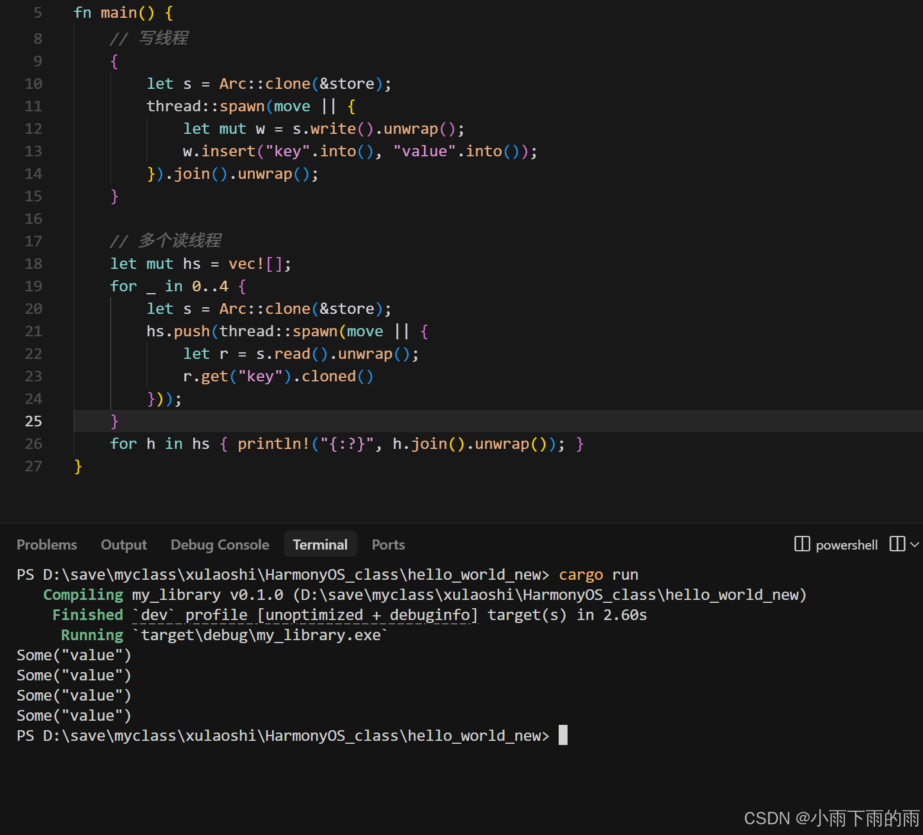Click the w.insert("key".into() line
Screen dimensions: 923x835
click(x=360, y=151)
